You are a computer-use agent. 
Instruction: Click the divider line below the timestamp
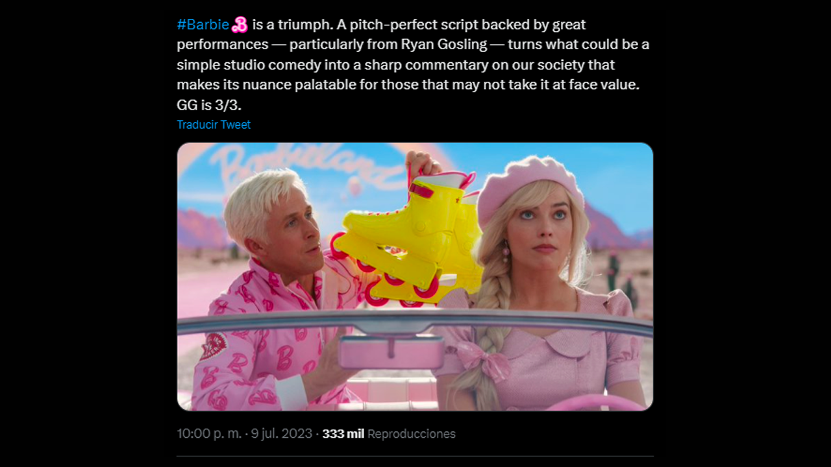415,456
